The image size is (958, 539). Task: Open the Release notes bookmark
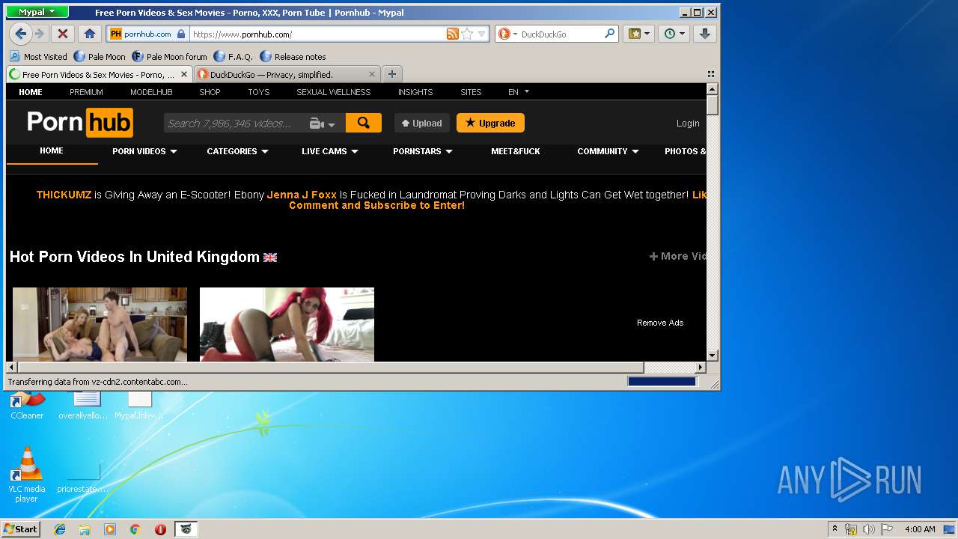[293, 56]
